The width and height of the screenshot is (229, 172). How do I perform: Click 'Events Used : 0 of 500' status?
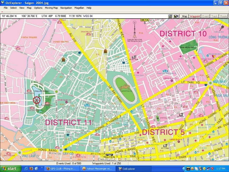[69, 163]
